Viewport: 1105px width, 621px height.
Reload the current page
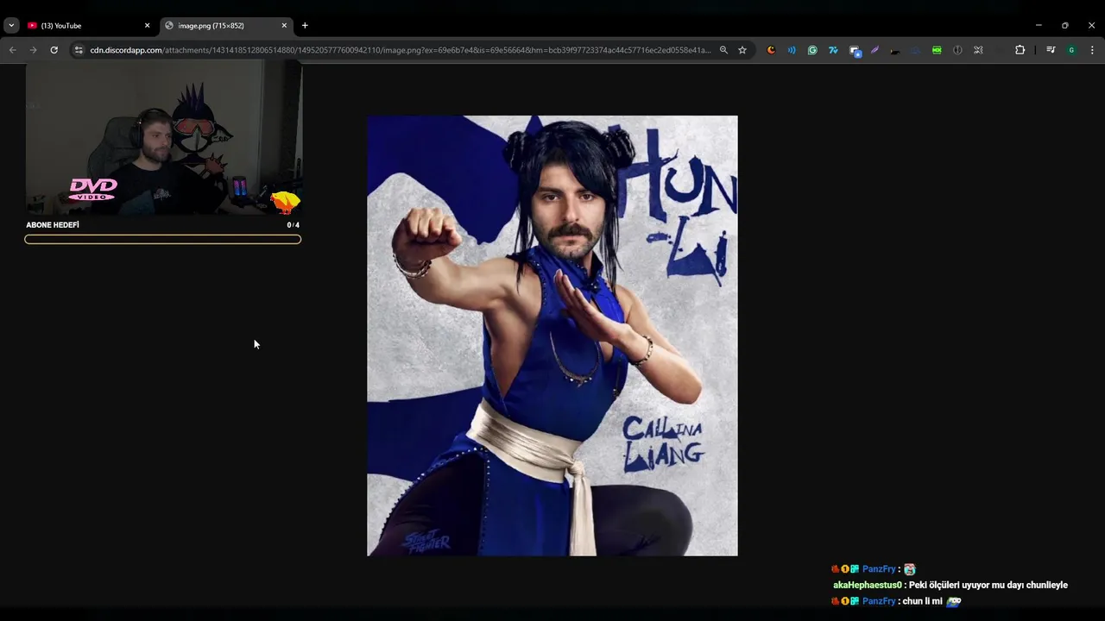pos(54,50)
